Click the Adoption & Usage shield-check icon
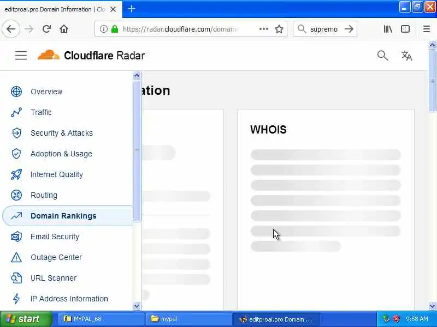 point(16,154)
